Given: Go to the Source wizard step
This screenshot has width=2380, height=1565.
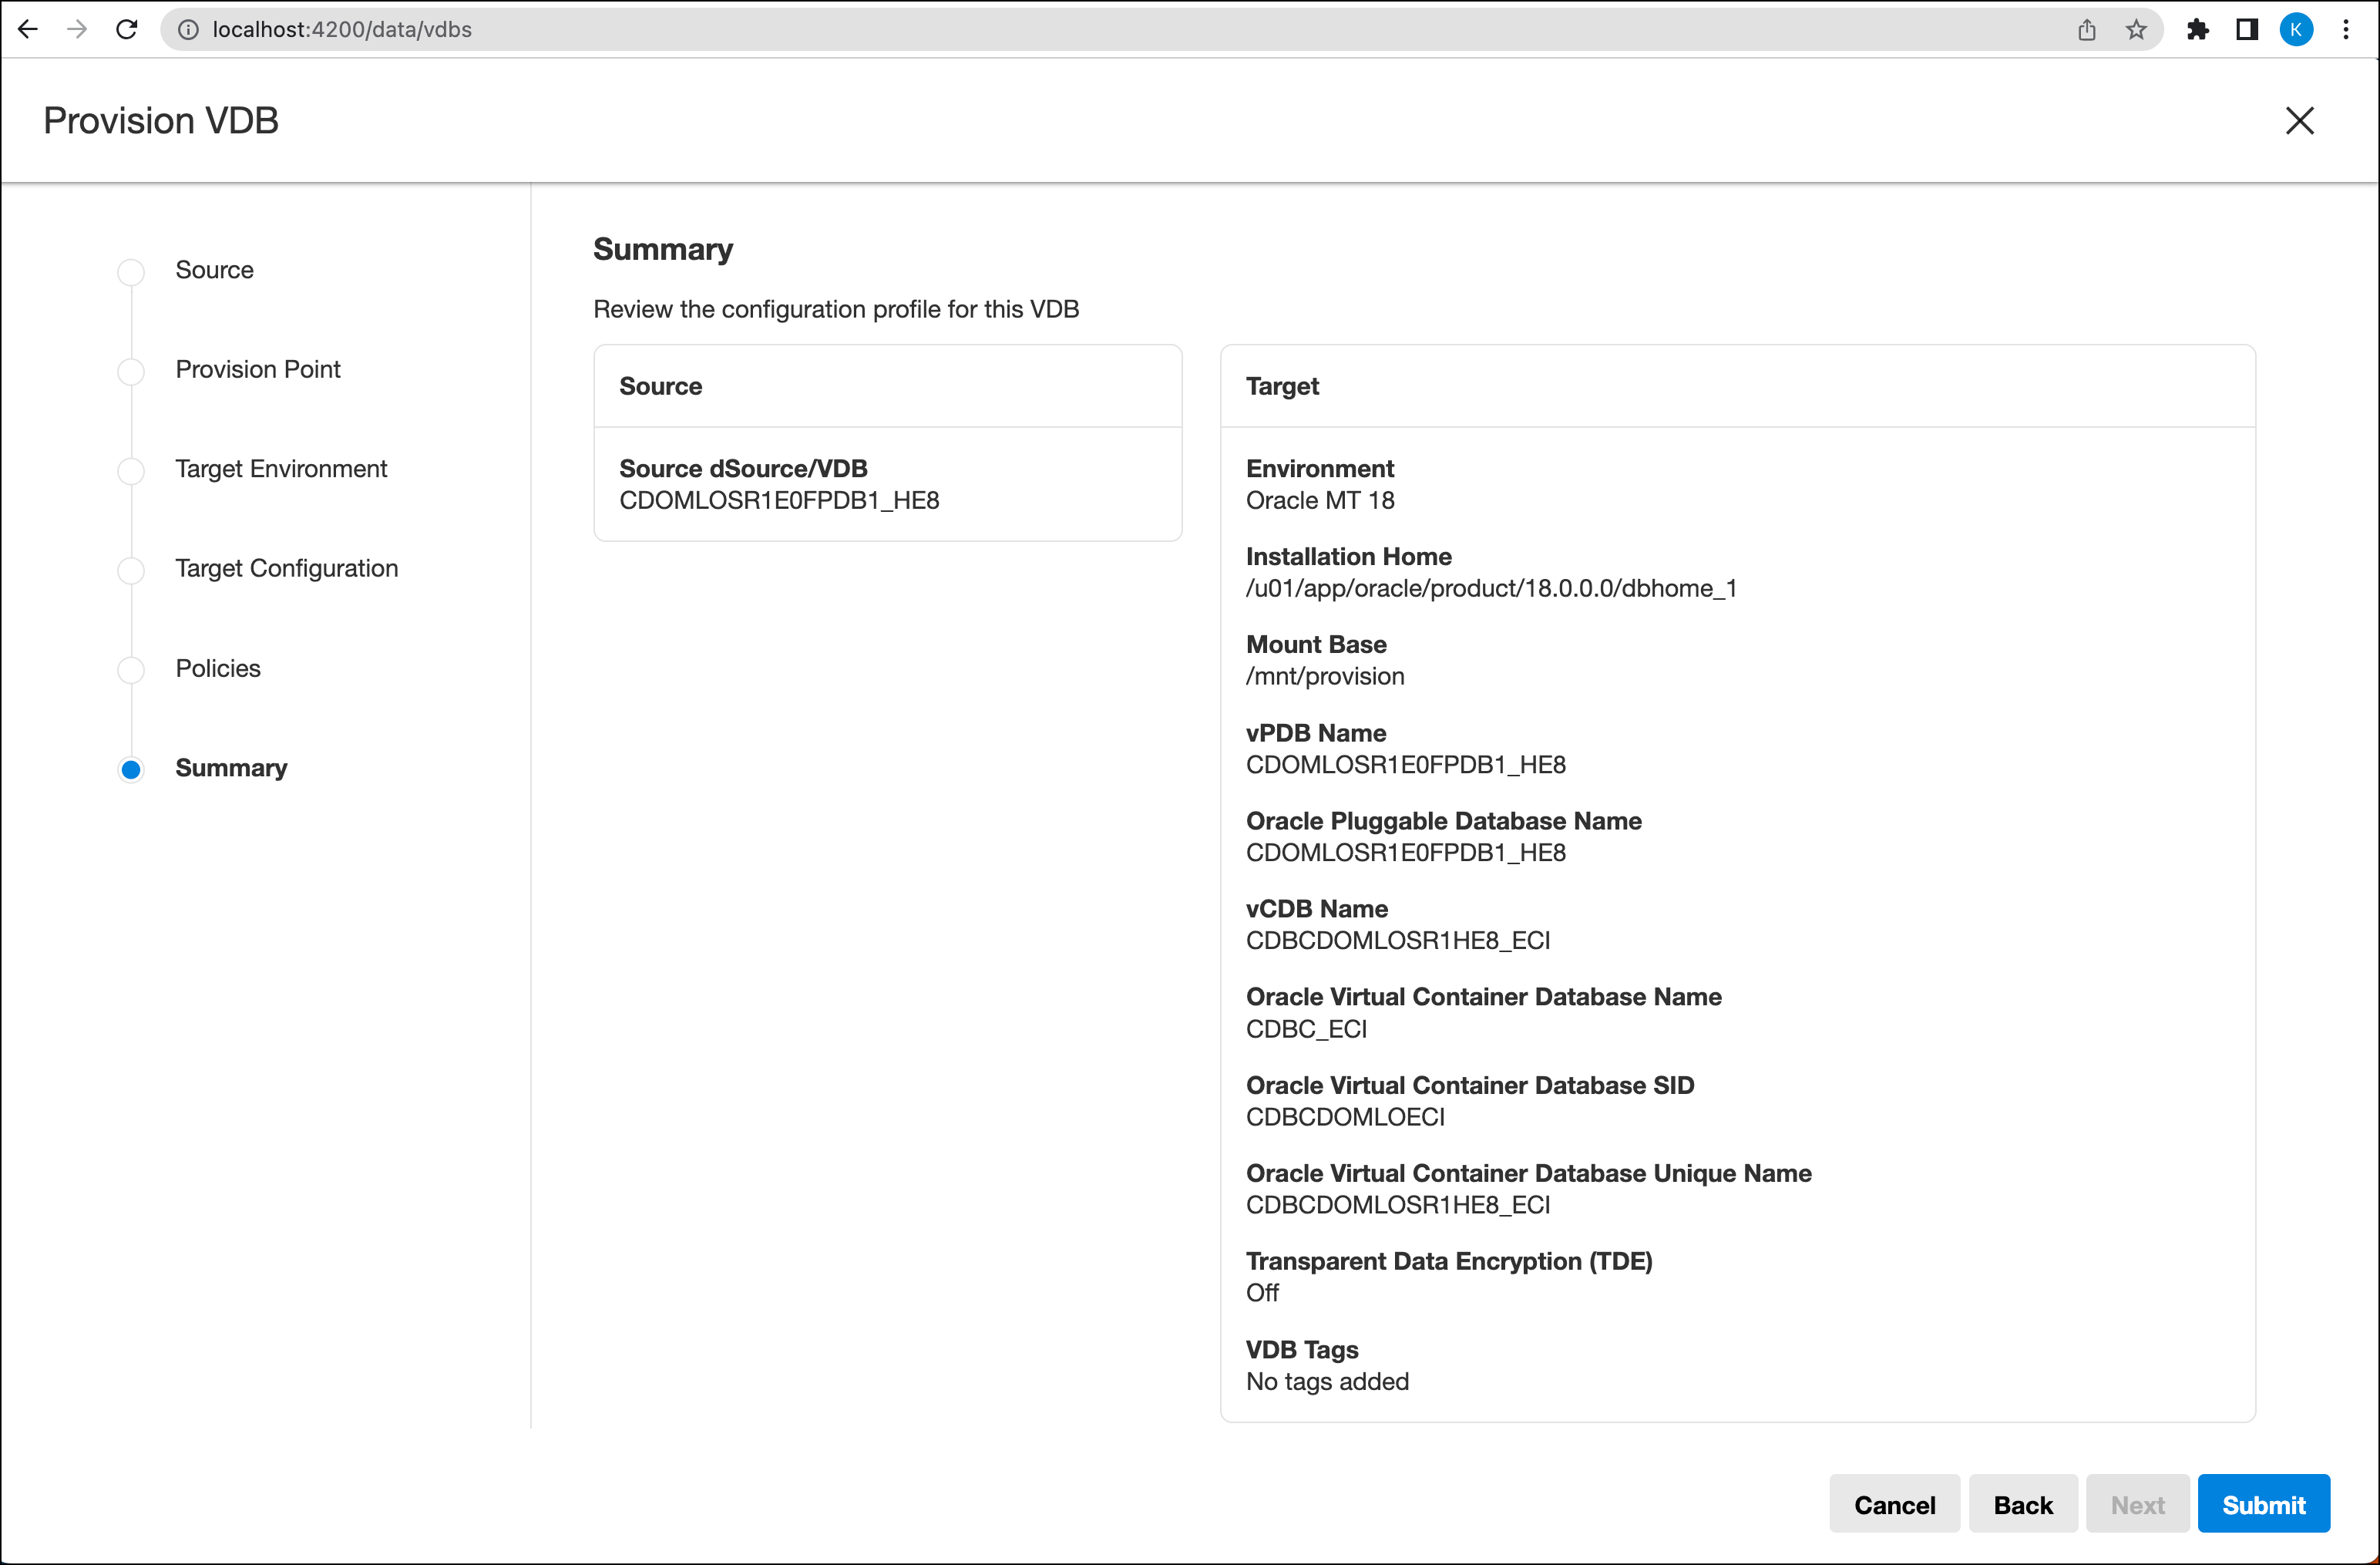Looking at the screenshot, I should pos(214,270).
